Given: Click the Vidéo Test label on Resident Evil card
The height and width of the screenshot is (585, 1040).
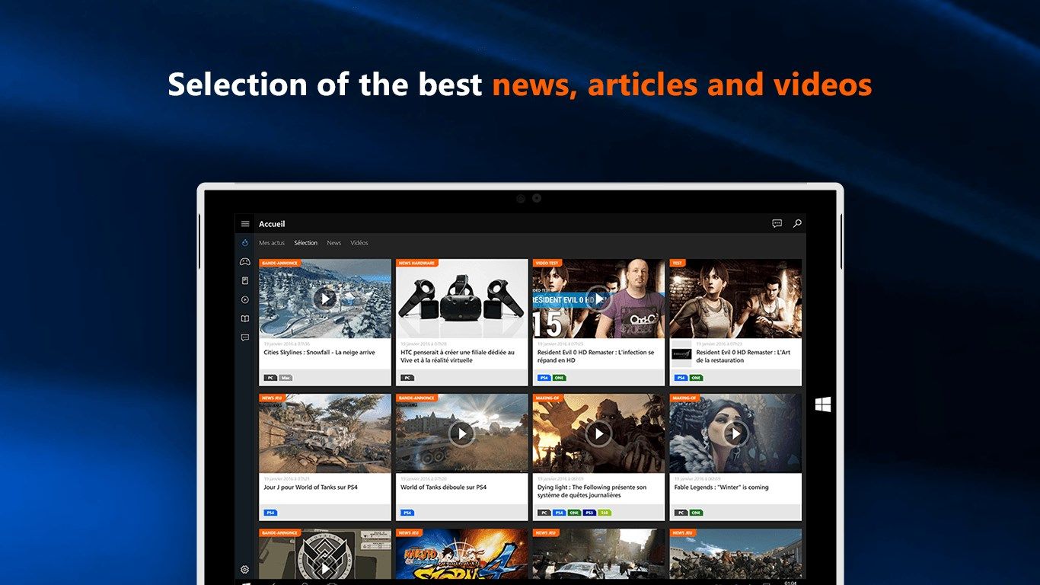Looking at the screenshot, I should (x=547, y=263).
